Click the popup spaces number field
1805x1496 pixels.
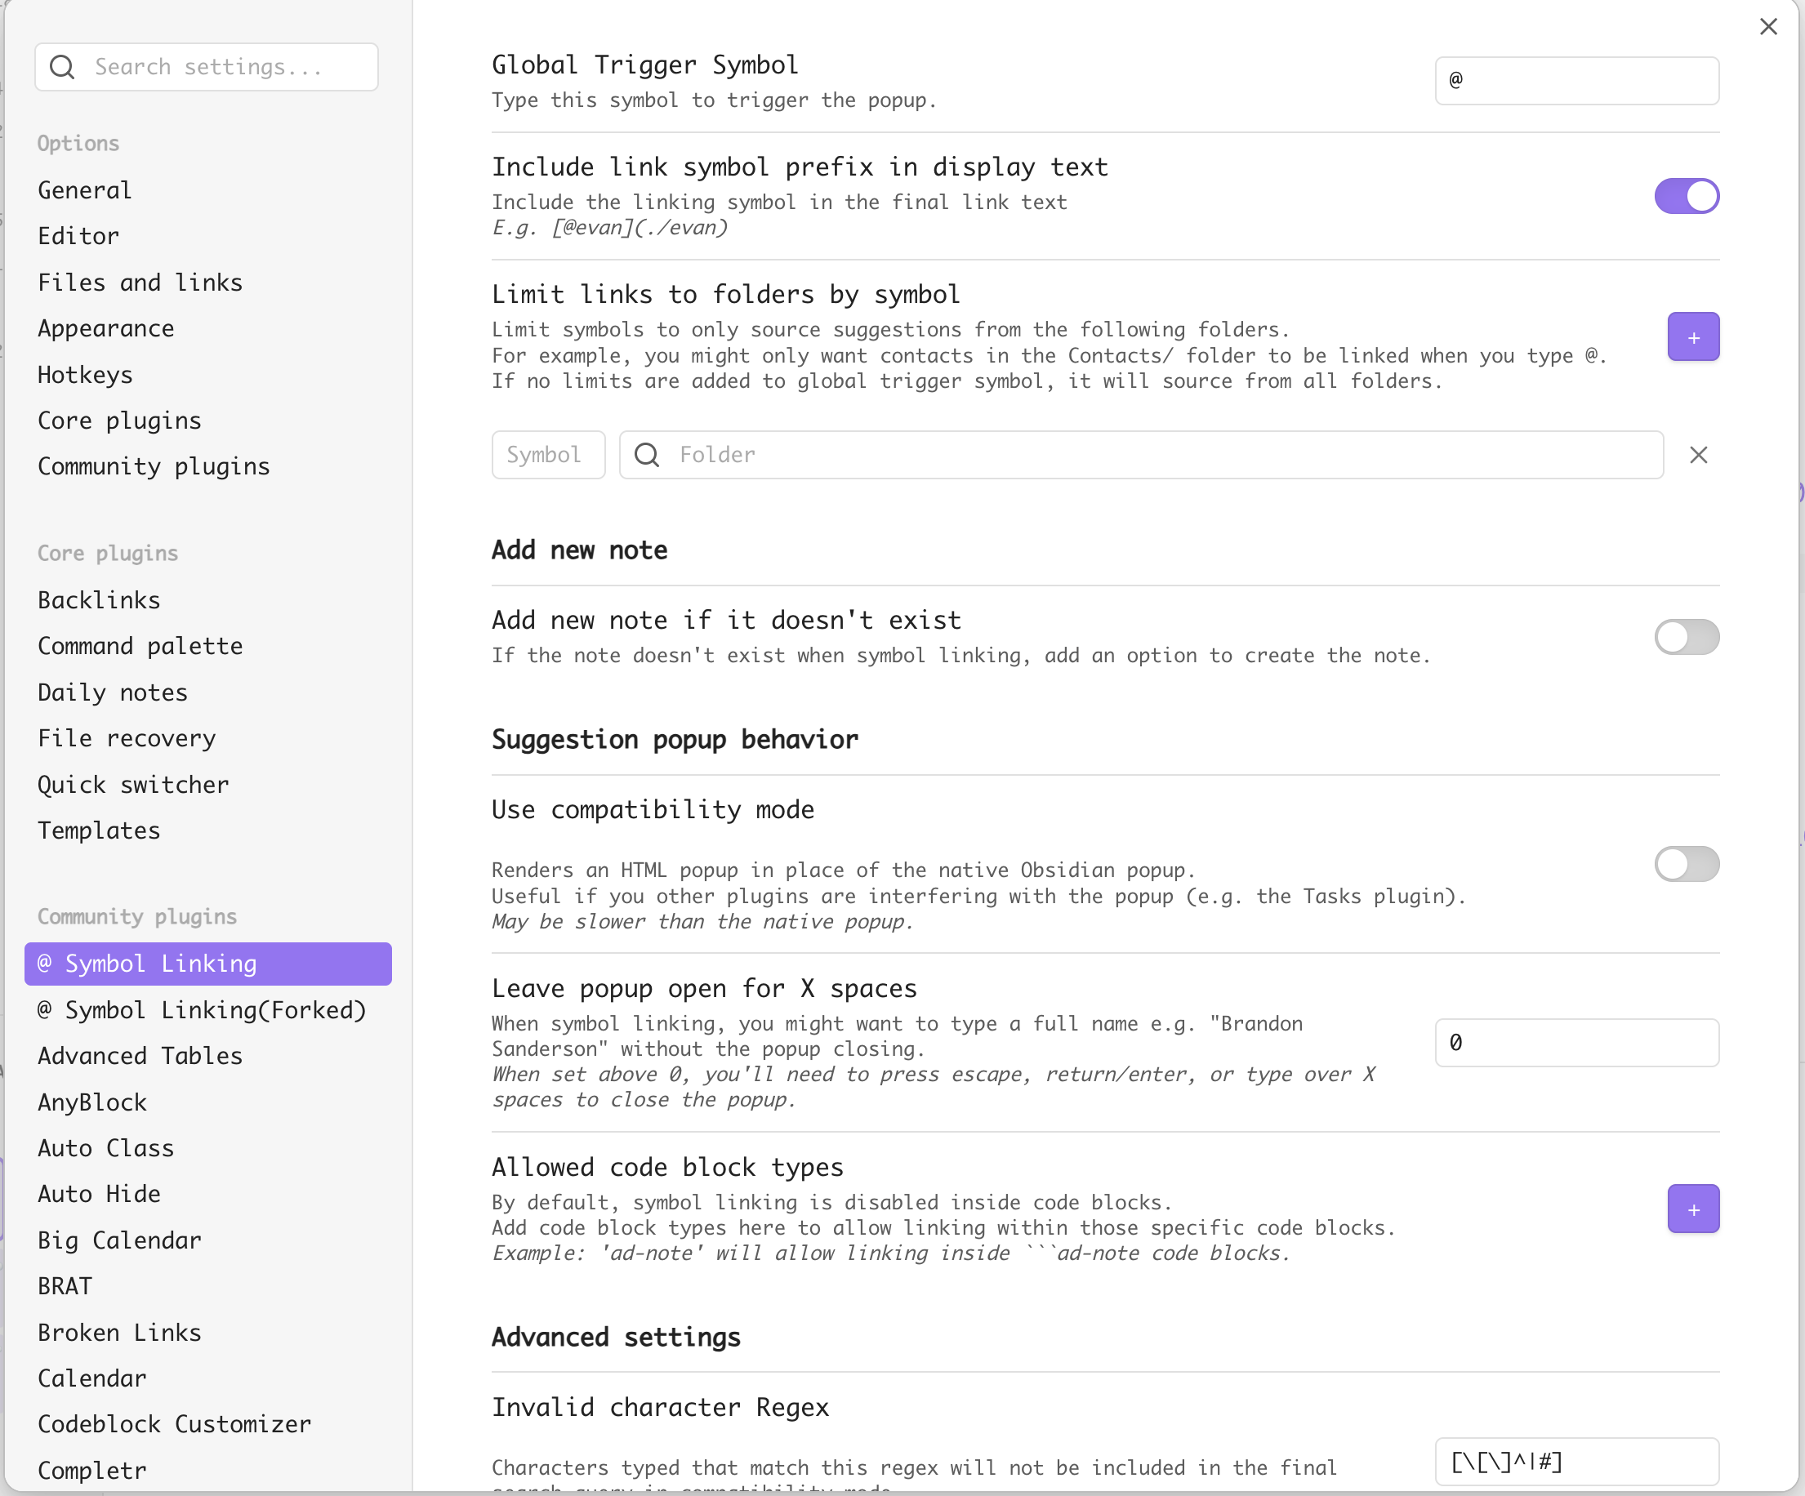[x=1576, y=1042]
